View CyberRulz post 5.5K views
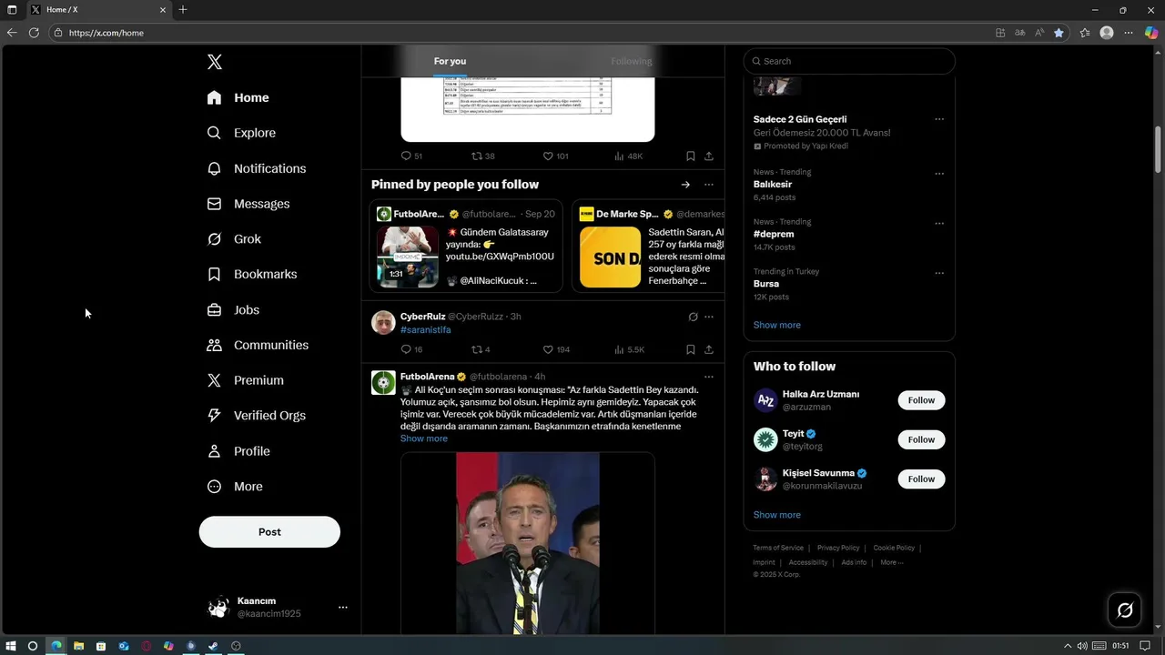Image resolution: width=1165 pixels, height=655 pixels. pos(629,349)
